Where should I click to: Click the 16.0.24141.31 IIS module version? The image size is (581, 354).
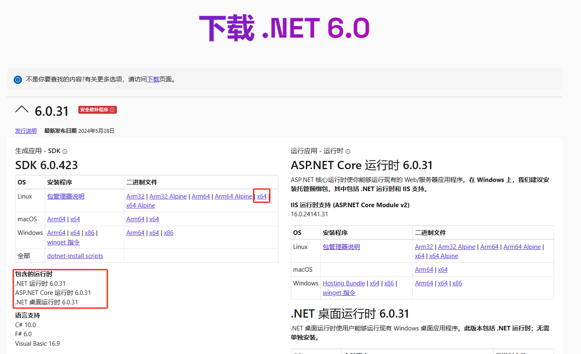click(310, 214)
